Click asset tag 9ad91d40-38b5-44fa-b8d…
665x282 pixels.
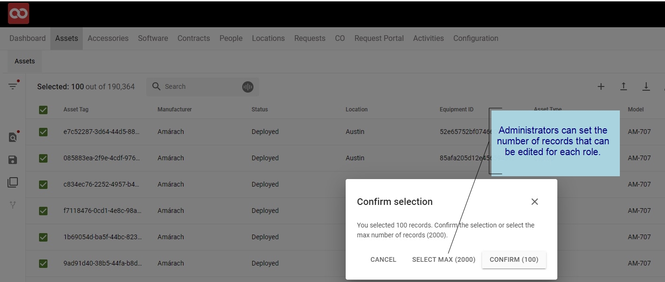pos(102,263)
